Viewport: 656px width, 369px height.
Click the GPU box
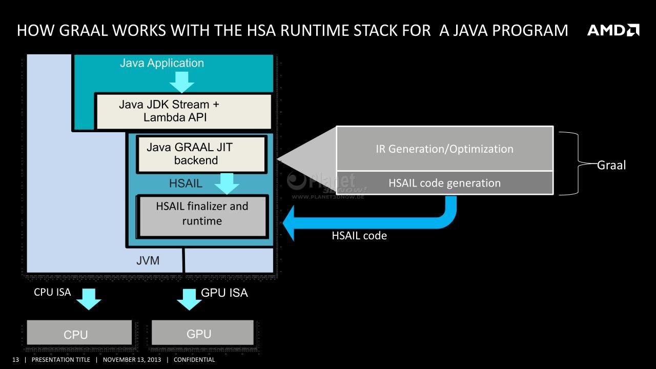(202, 333)
